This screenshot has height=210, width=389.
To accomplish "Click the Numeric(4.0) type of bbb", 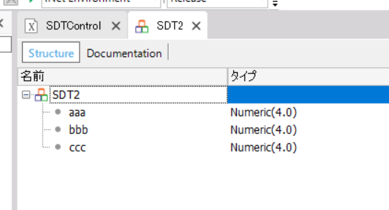I will (264, 130).
